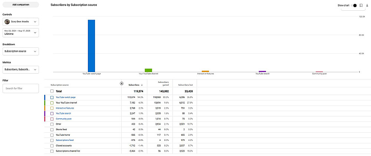Image resolution: width=371 pixels, height=156 pixels.
Task: Click the add metric plus icon
Action: click(122, 83)
